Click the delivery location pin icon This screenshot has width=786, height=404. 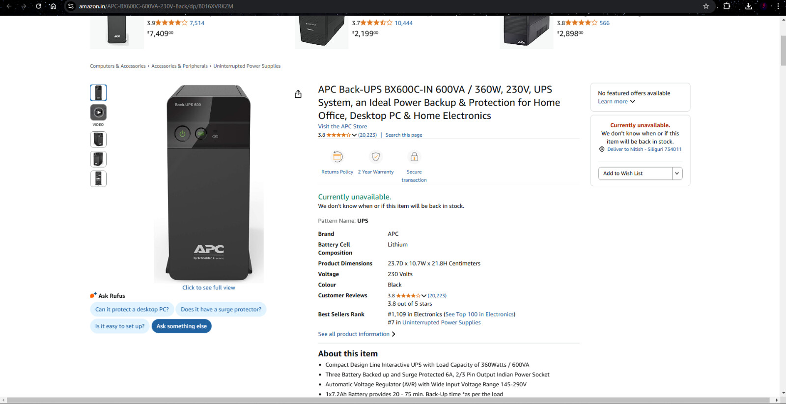(602, 149)
